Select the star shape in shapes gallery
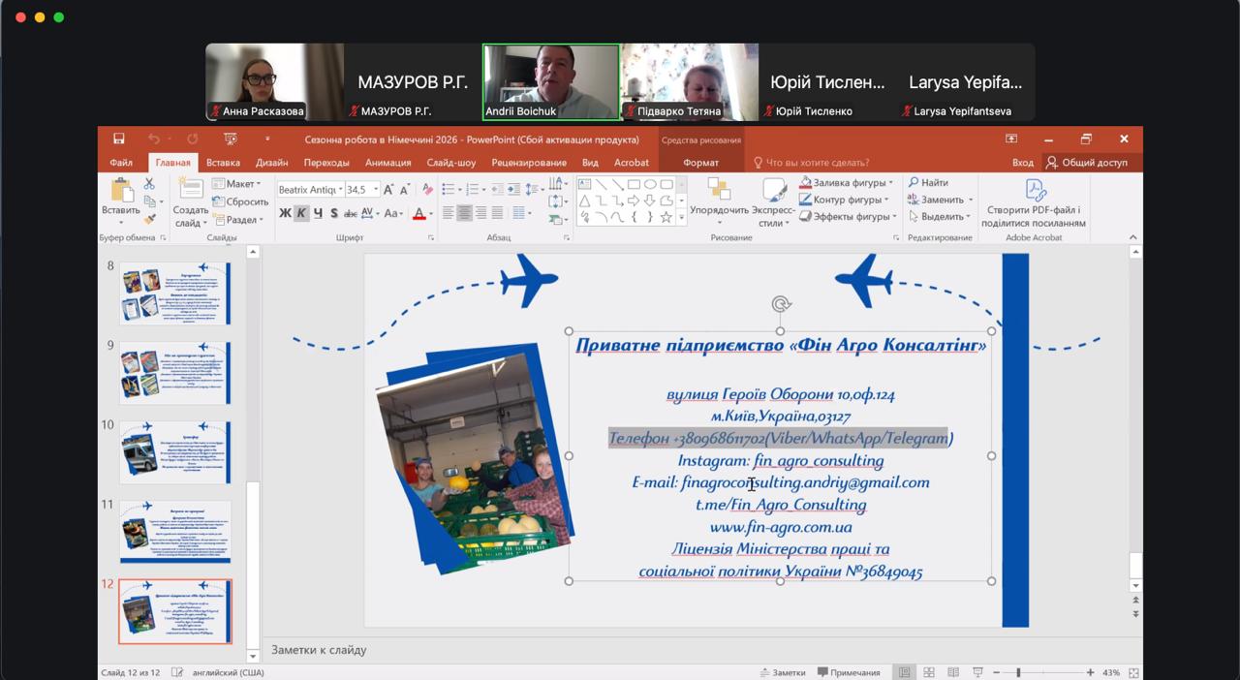The image size is (1240, 680). coord(666,217)
